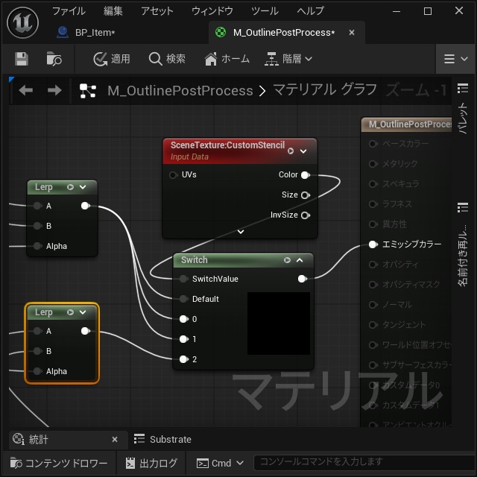Screen dimensions: 477x477
Task: Open ツール menu
Action: pyautogui.click(x=265, y=11)
